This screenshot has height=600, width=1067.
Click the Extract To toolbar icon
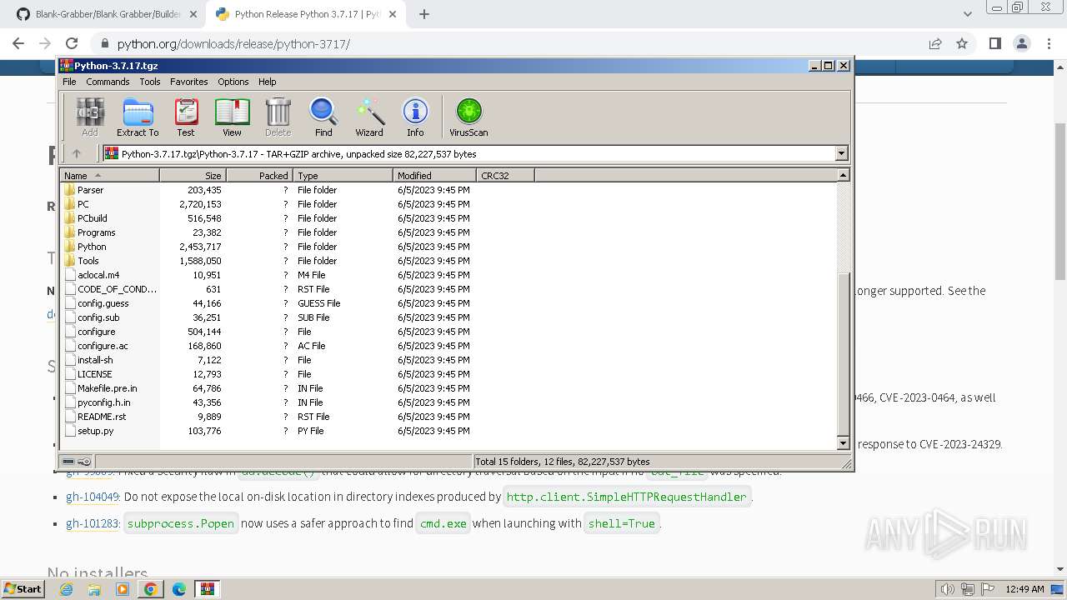pyautogui.click(x=138, y=117)
